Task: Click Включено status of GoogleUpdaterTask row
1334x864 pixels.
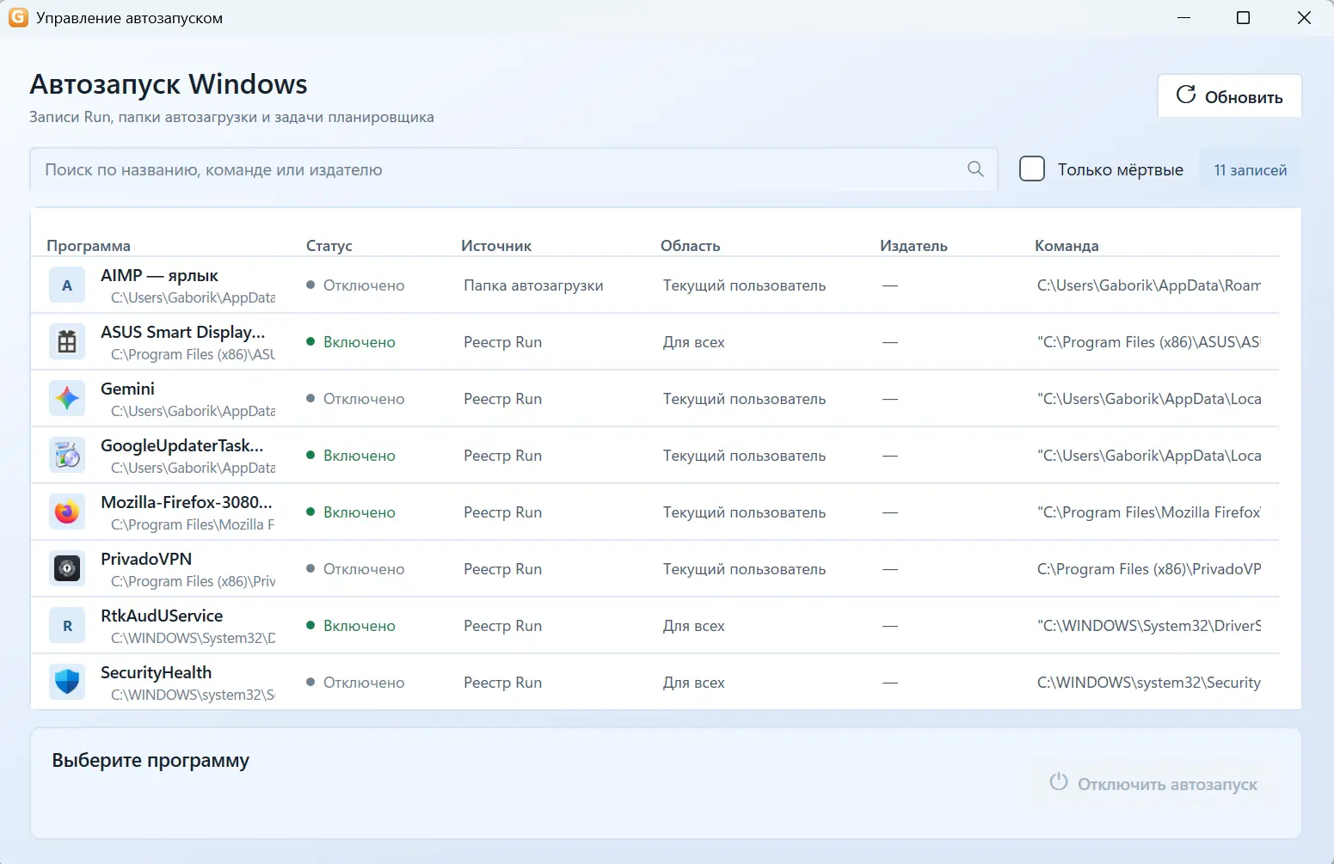Action: coord(351,456)
